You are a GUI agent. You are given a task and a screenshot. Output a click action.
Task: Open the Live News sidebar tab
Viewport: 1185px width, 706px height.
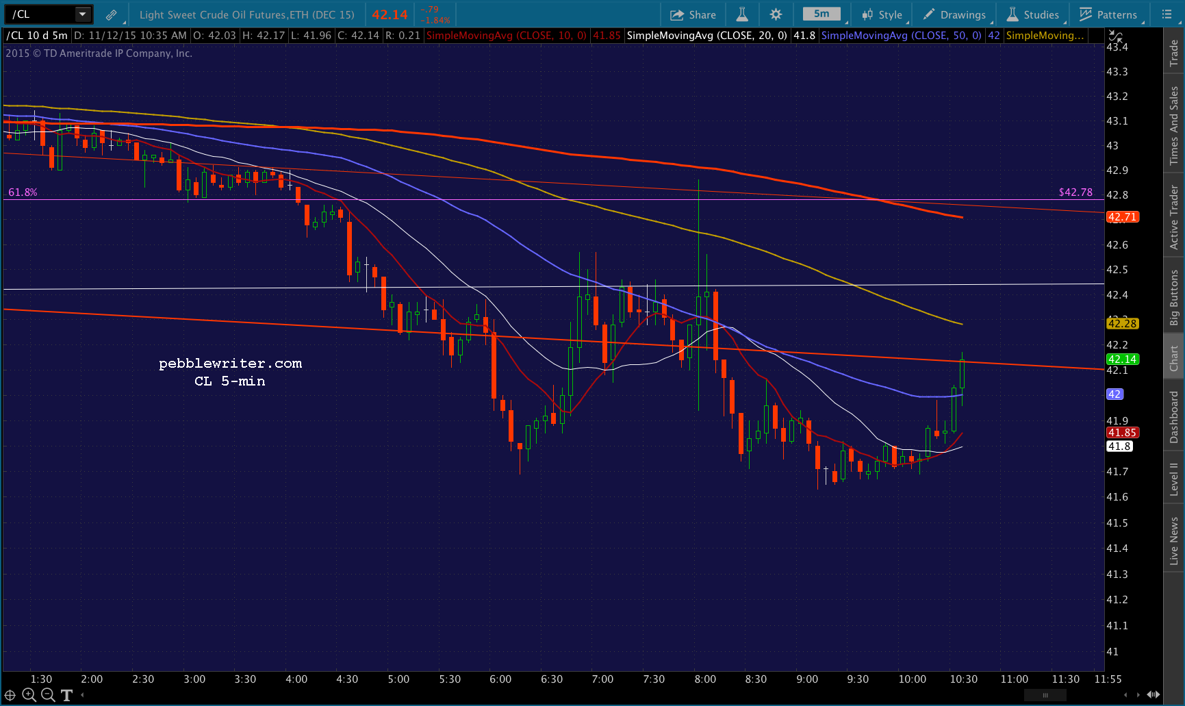coord(1174,540)
